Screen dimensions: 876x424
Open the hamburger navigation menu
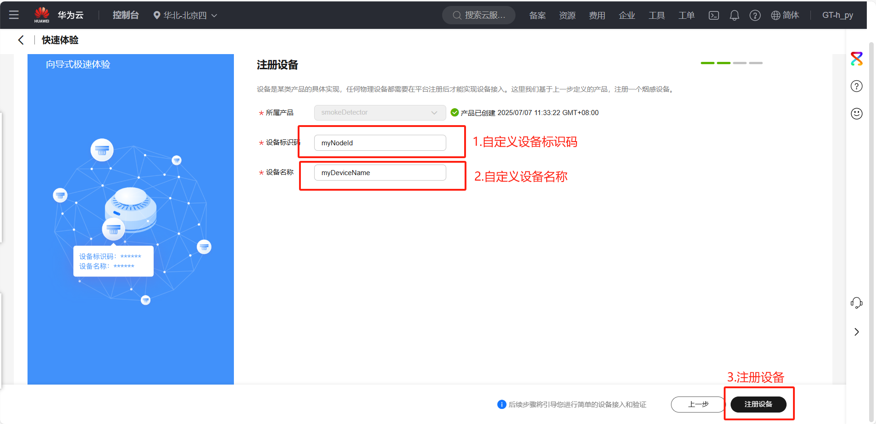pos(14,15)
